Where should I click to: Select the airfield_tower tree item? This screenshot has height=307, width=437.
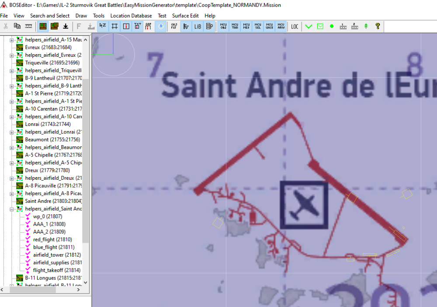click(x=57, y=255)
